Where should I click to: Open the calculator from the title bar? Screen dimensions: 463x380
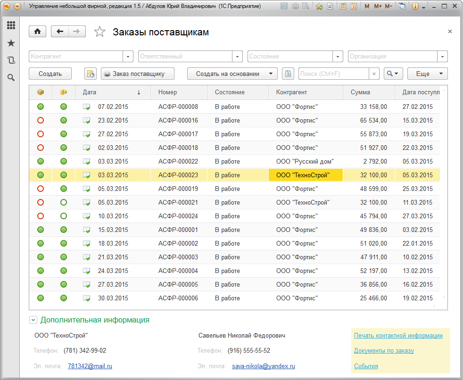(343, 7)
